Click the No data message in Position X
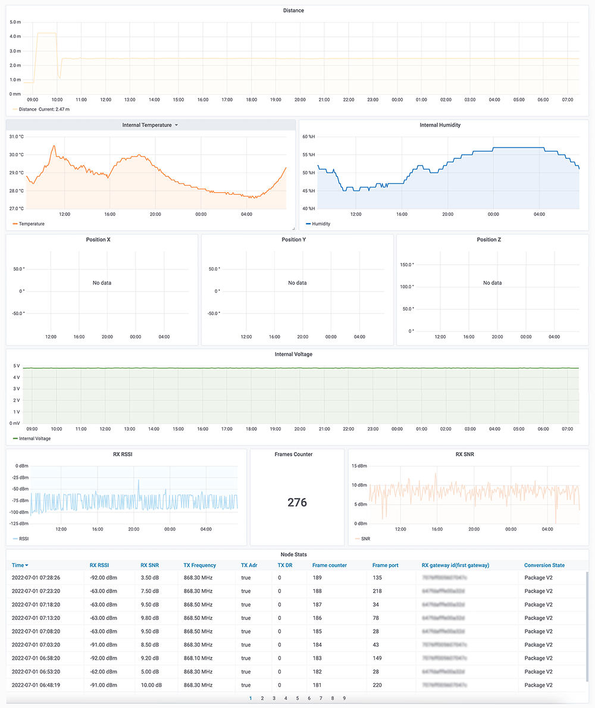This screenshot has width=595, height=708. pyautogui.click(x=102, y=283)
